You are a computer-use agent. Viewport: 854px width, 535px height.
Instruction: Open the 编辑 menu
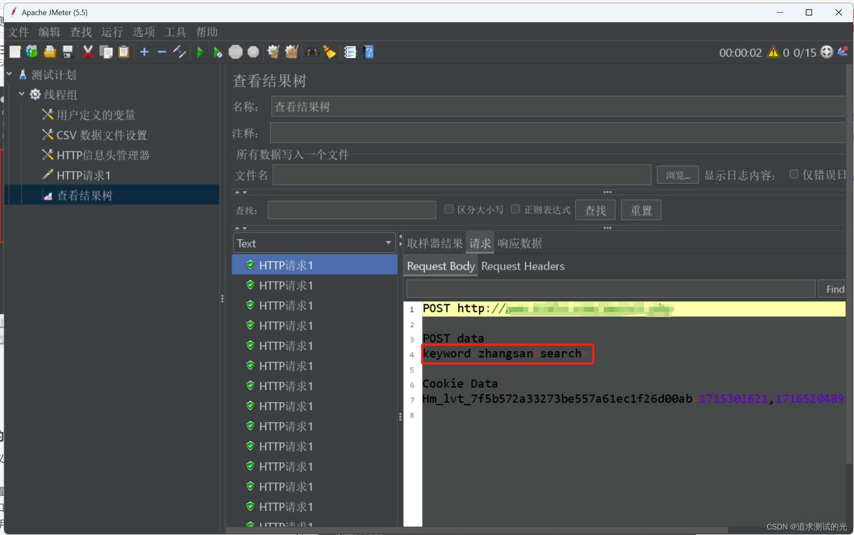point(49,32)
